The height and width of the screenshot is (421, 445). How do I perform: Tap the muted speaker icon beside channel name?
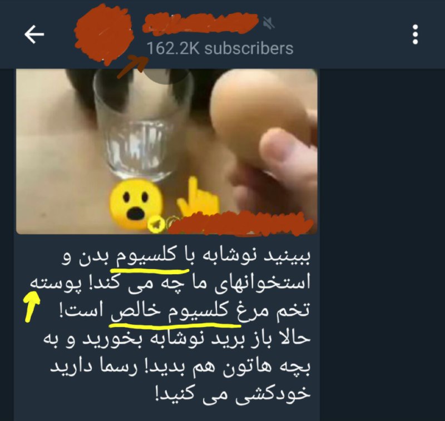click(x=269, y=23)
